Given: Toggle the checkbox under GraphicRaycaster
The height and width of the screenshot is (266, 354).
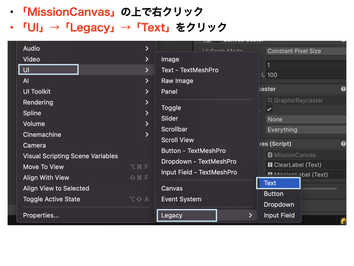Looking at the screenshot, I should pos(269,109).
